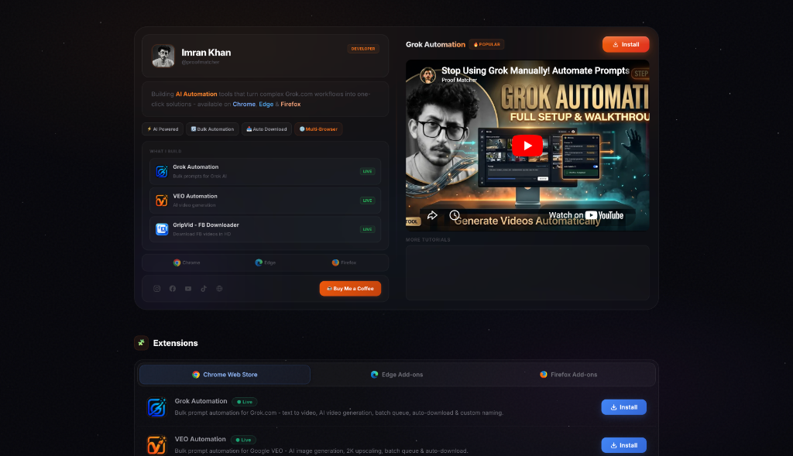Click the Firefox browser link in profile card
The height and width of the screenshot is (456, 793).
344,263
